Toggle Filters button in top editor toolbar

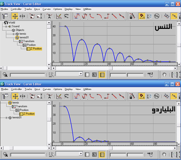click(5, 16)
